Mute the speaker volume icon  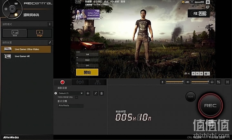pos(188,82)
